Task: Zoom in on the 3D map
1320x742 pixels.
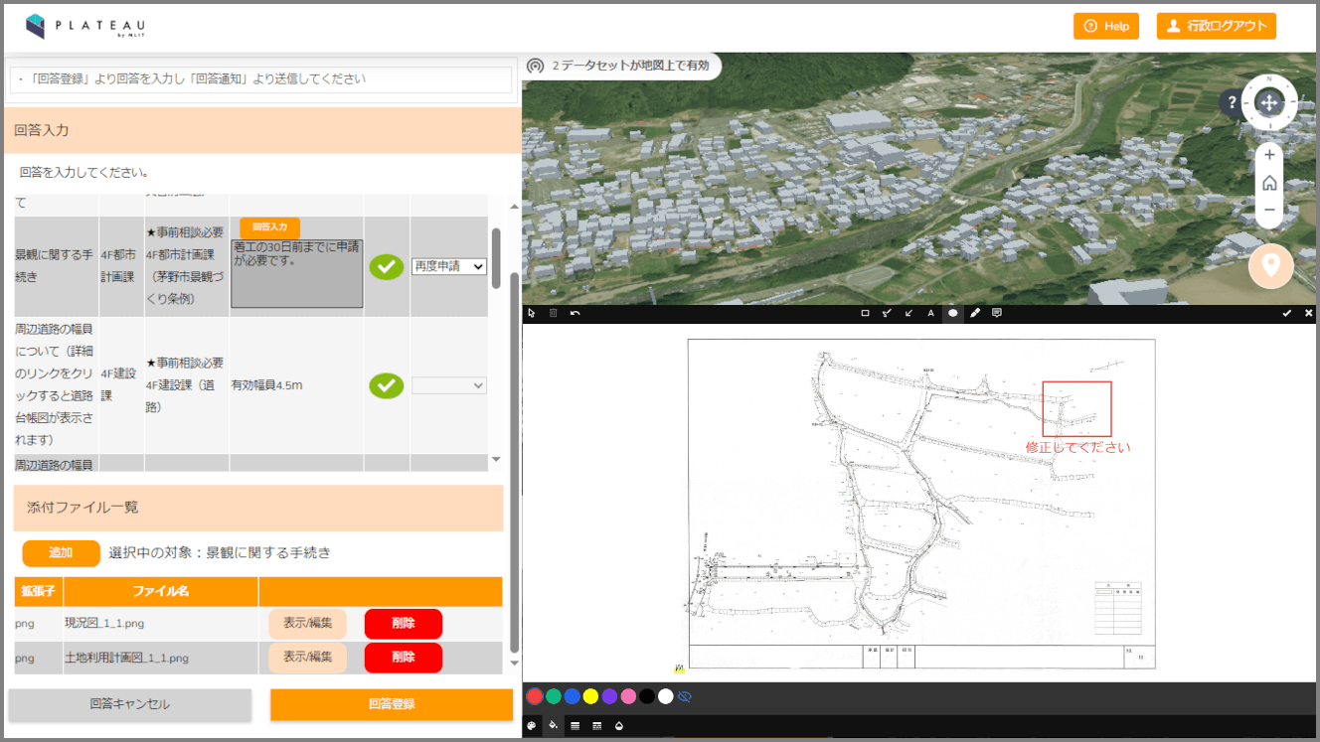Action: [1269, 156]
